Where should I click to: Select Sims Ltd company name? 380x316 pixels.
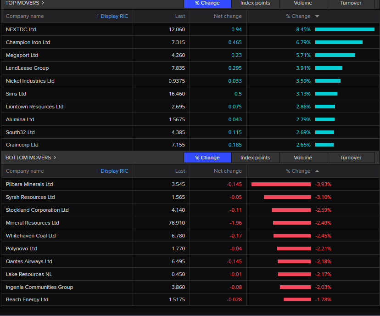coord(16,94)
